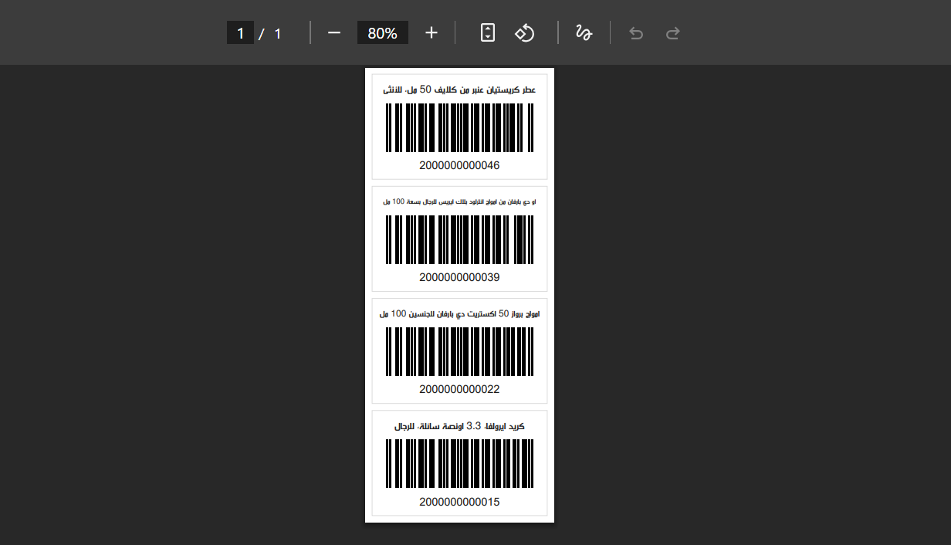Click the barcode numbered 2000000000015

pos(459,463)
